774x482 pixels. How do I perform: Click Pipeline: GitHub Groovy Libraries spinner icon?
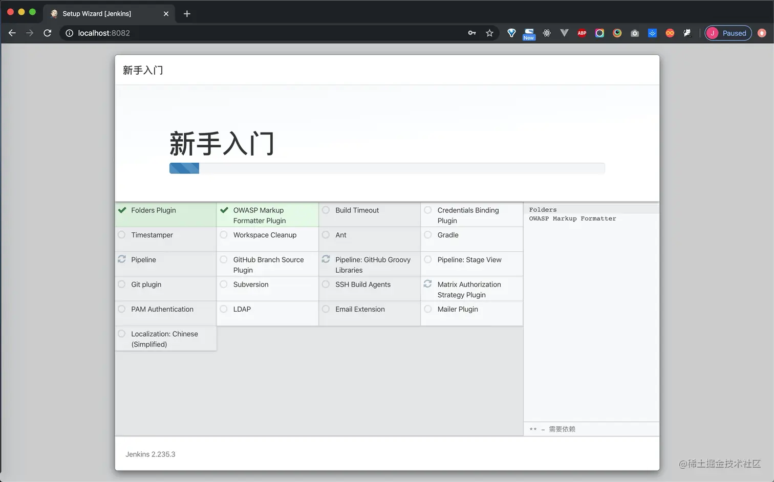pyautogui.click(x=326, y=259)
